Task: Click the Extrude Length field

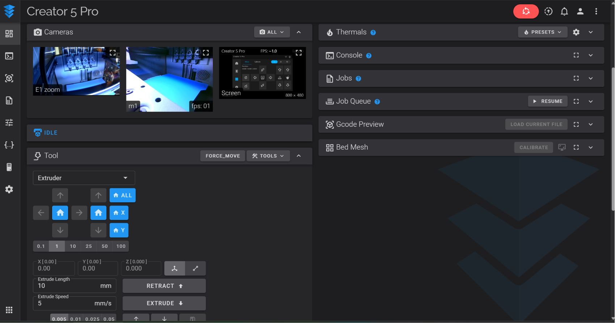Action: [x=75, y=286]
